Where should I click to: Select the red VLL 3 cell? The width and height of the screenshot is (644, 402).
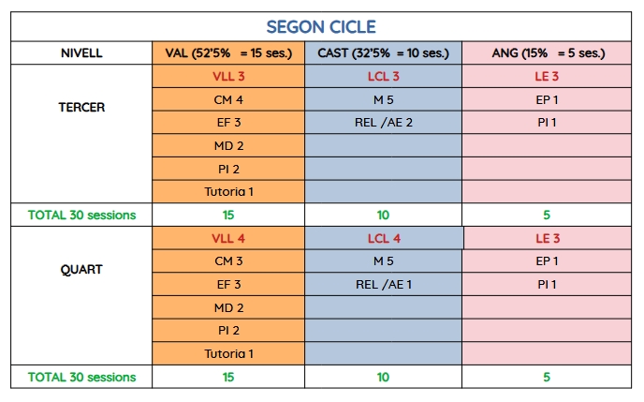(228, 76)
